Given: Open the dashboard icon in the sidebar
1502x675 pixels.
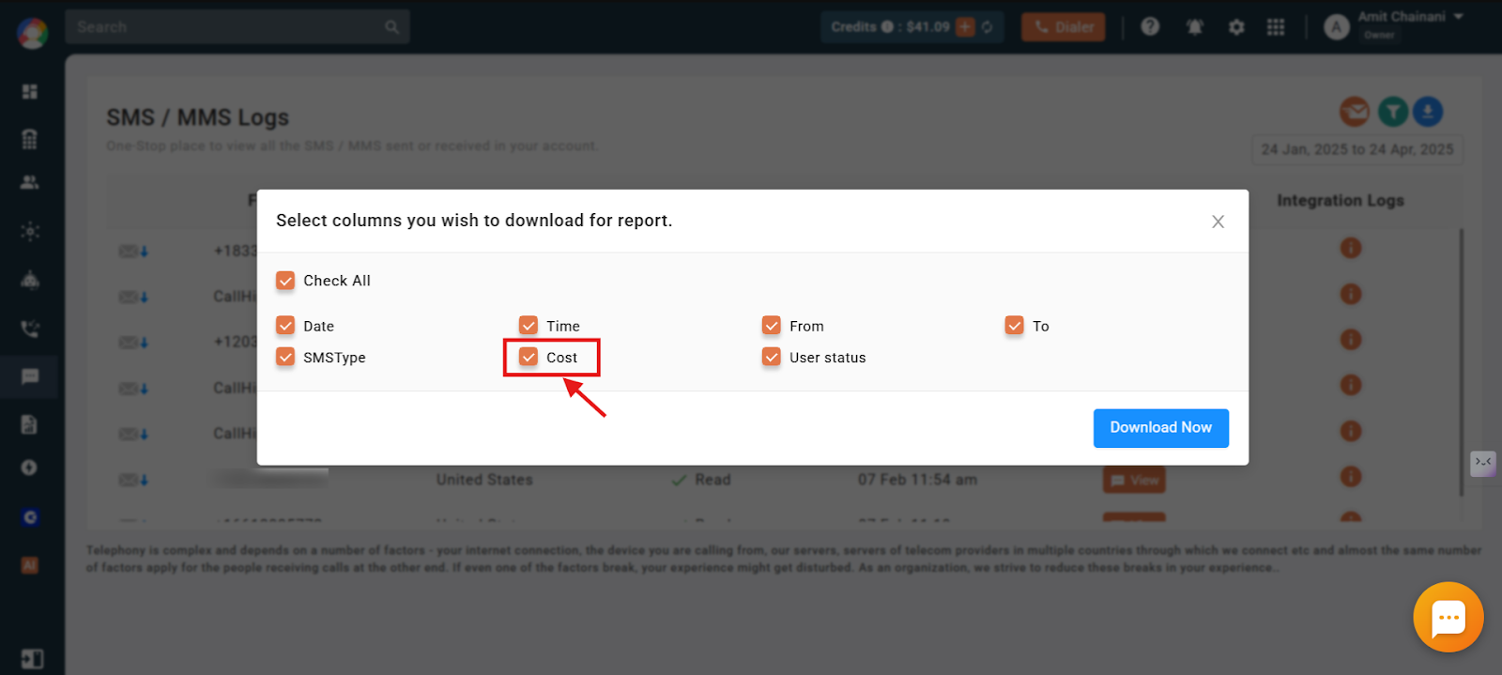Looking at the screenshot, I should pos(30,91).
